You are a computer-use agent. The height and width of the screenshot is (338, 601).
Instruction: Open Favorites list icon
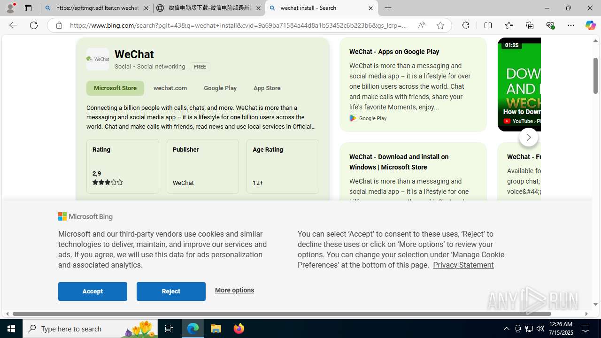[x=509, y=25]
